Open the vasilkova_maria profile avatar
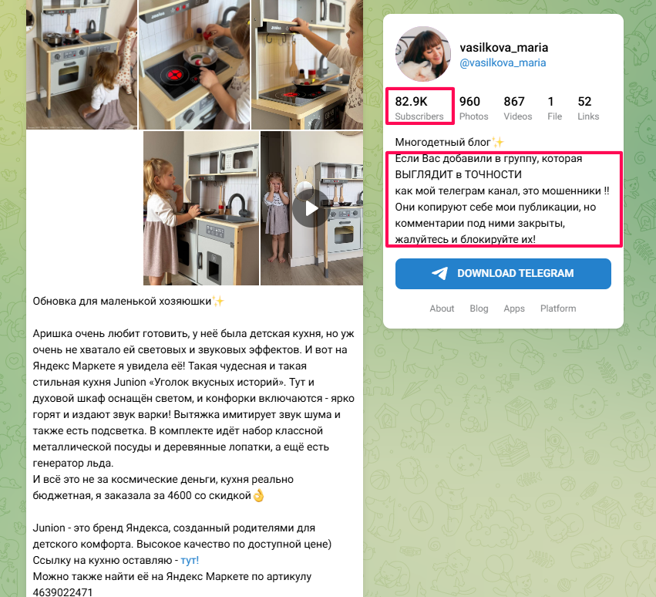656x597 pixels. [x=423, y=53]
